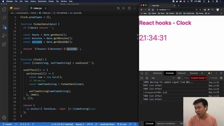Show more bookmarks overflow chevron
The height and width of the screenshot is (126, 224).
[221, 13]
